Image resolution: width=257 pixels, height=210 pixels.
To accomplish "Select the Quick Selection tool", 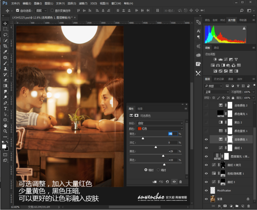I will [x=5, y=40].
